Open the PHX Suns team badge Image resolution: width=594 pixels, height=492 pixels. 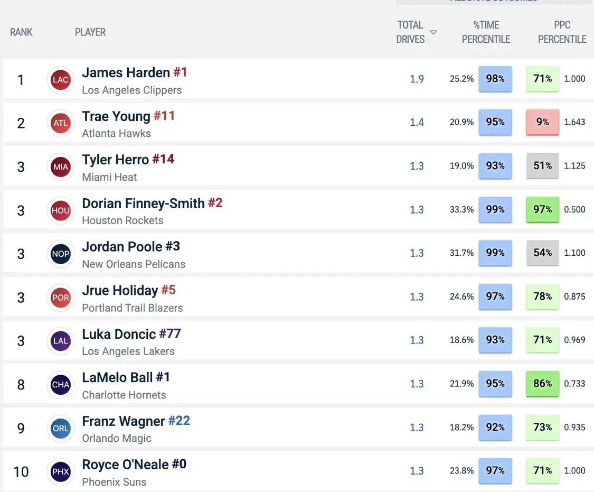point(61,471)
